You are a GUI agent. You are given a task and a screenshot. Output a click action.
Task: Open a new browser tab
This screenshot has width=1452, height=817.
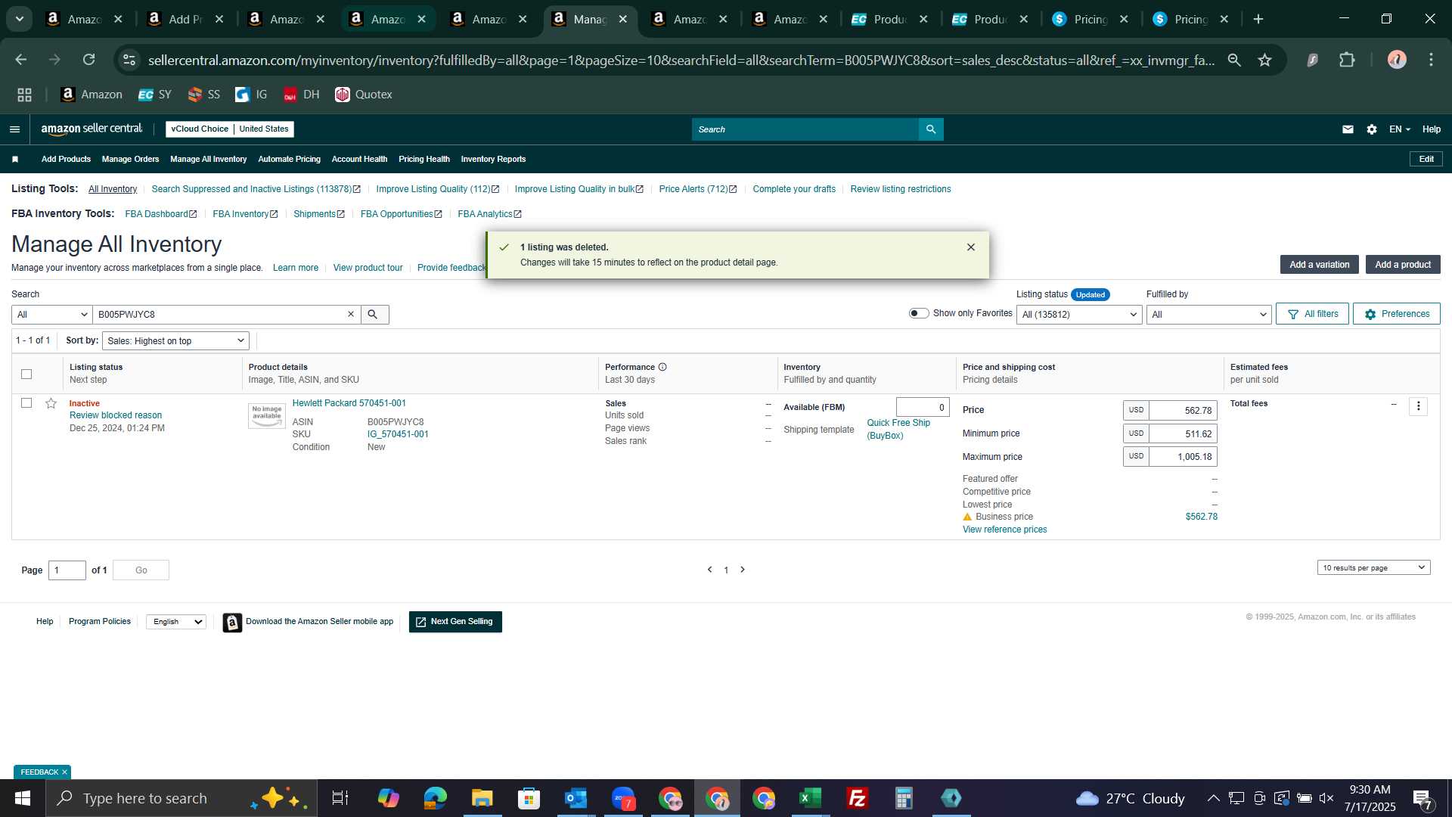pyautogui.click(x=1258, y=20)
